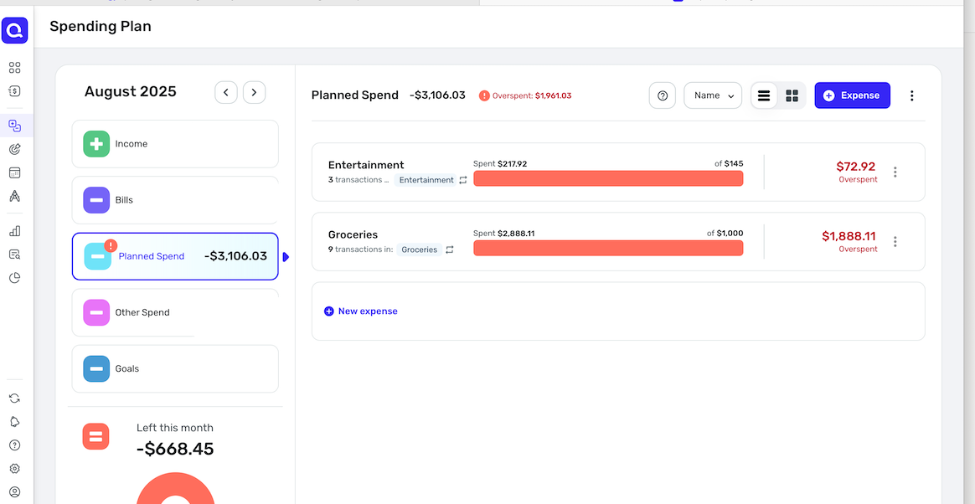Open the Transactions dollar icon in sidebar
The height and width of the screenshot is (504, 975).
pyautogui.click(x=15, y=91)
